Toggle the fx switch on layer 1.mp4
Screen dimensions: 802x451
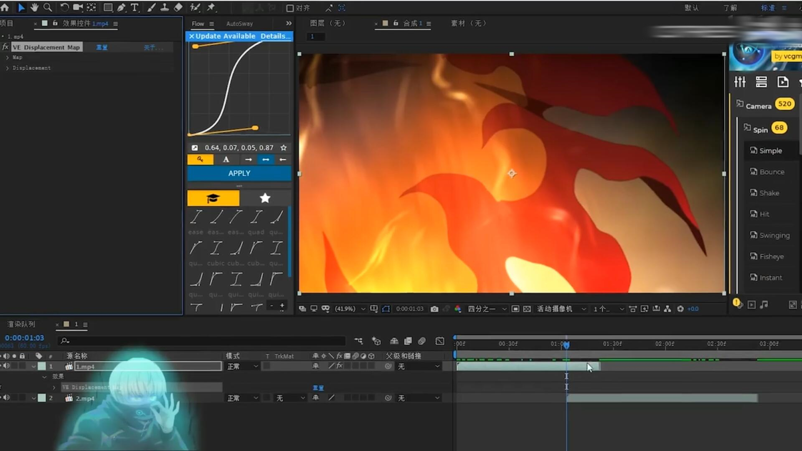[340, 366]
